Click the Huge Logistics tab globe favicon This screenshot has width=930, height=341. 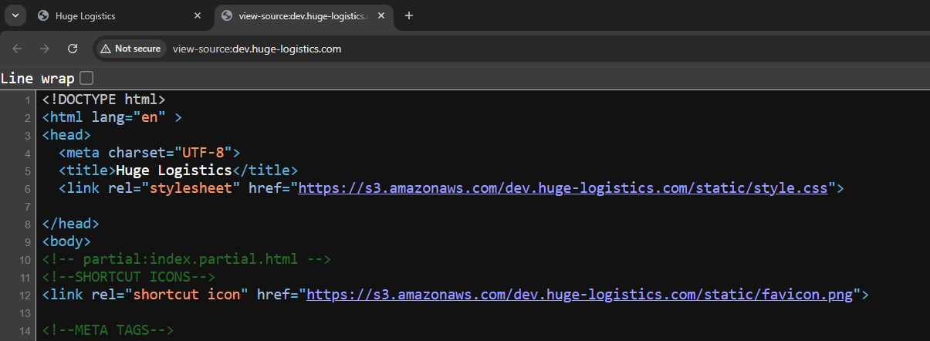[x=43, y=15]
